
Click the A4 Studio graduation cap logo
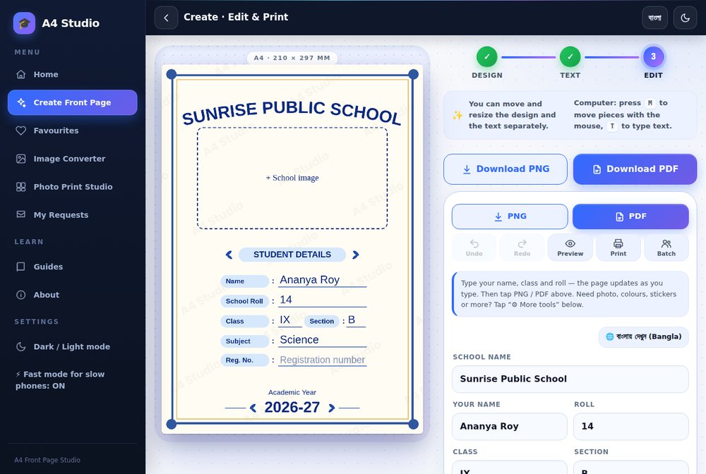pyautogui.click(x=24, y=23)
